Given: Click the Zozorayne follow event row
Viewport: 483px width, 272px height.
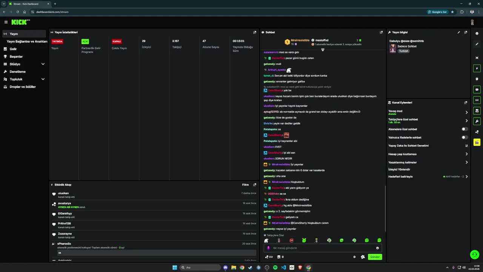Looking at the screenshot, I should (154, 235).
